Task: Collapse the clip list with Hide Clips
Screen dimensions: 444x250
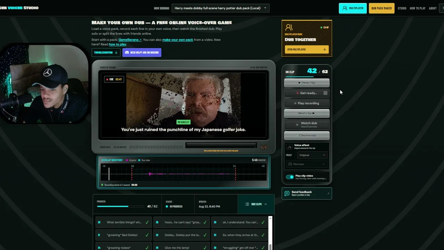Action: point(256,204)
